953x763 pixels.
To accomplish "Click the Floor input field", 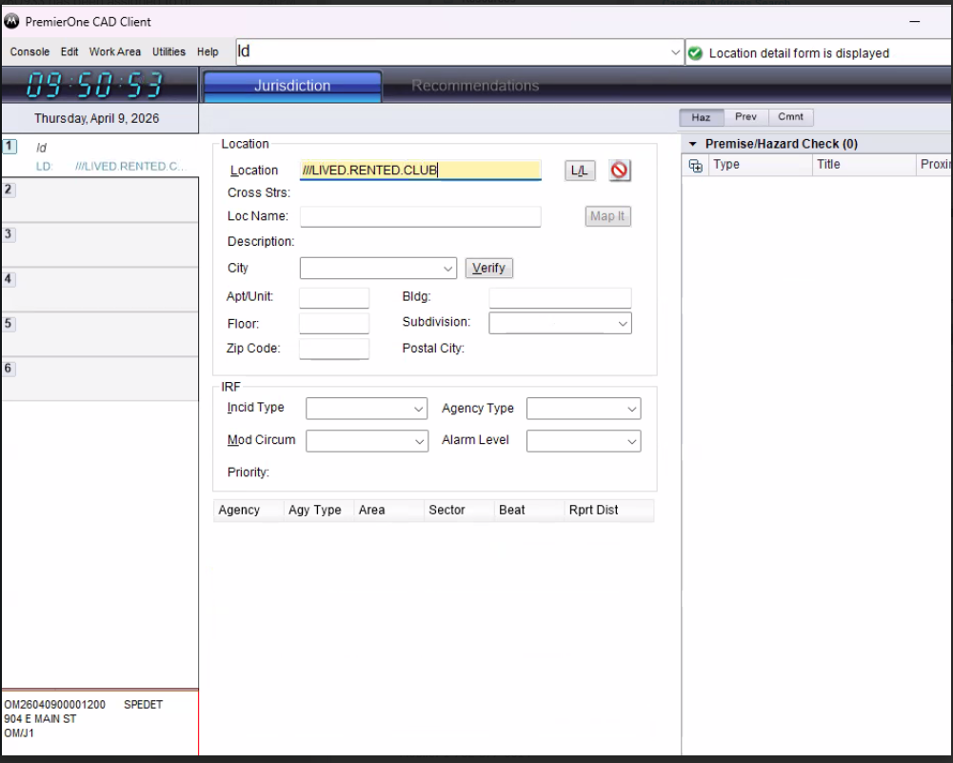I will [333, 324].
